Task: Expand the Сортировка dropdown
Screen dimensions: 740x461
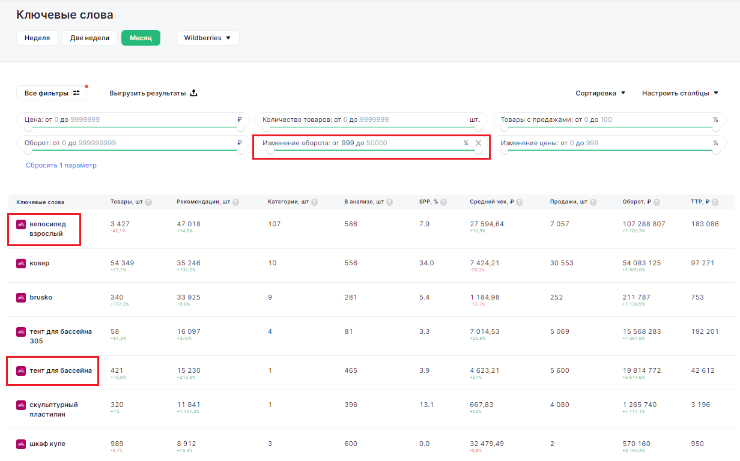Action: point(600,93)
